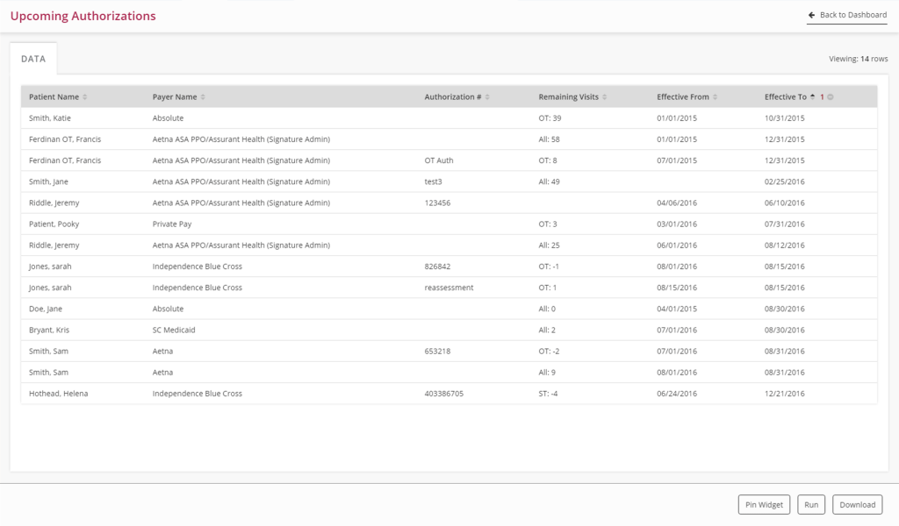This screenshot has width=899, height=526.
Task: Toggle Effective To ascending sort arrow
Action: pyautogui.click(x=812, y=96)
